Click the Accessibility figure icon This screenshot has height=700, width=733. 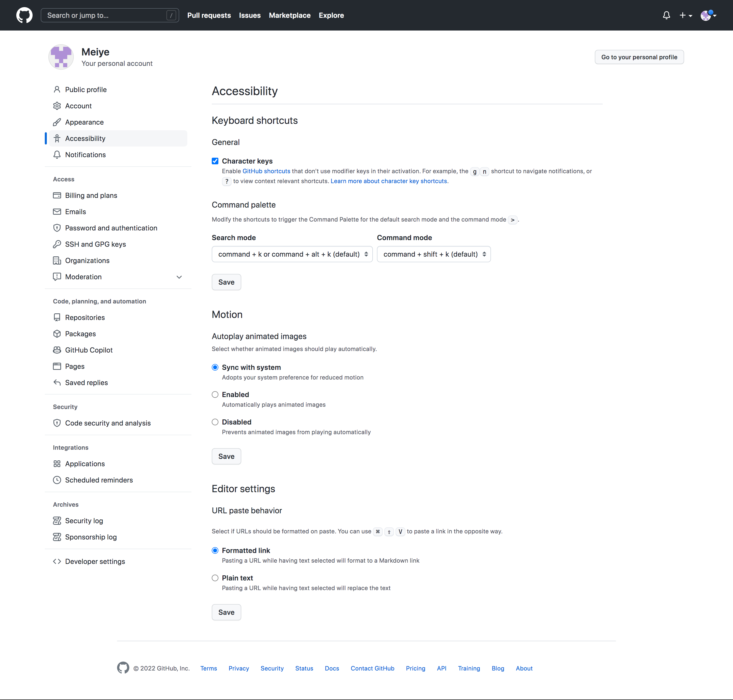tap(57, 138)
